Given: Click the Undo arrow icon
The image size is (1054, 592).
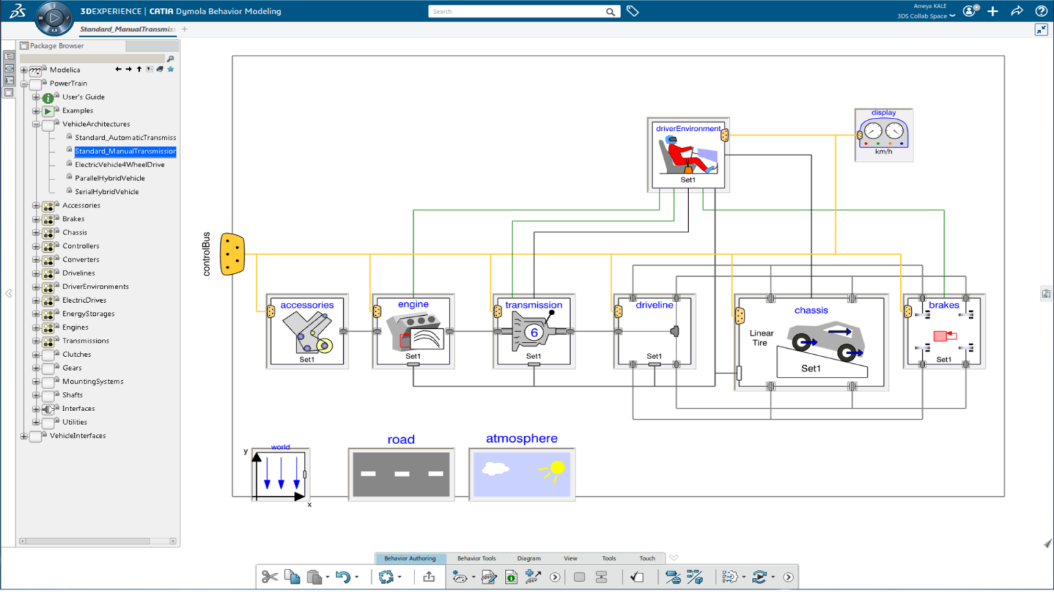Looking at the screenshot, I should [x=343, y=577].
